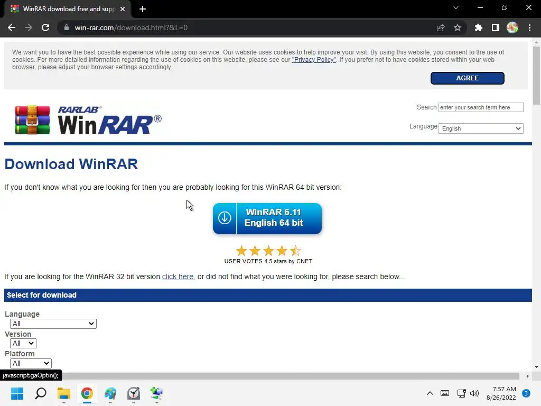This screenshot has height=406, width=541.
Task: Download WinRAR 6.11 English 64 bit
Action: click(267, 218)
